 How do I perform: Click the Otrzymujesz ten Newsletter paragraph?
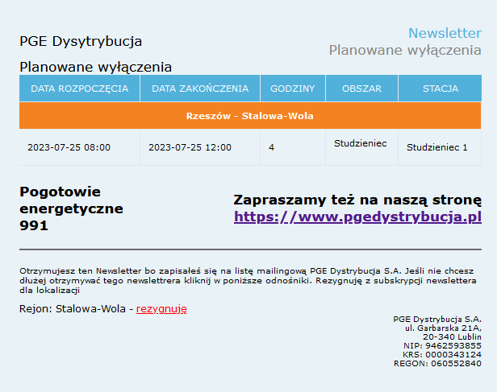248,281
